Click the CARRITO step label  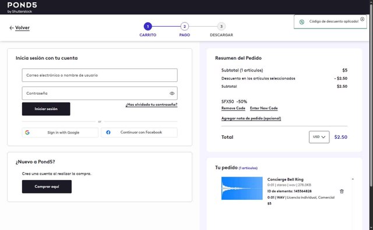147,35
